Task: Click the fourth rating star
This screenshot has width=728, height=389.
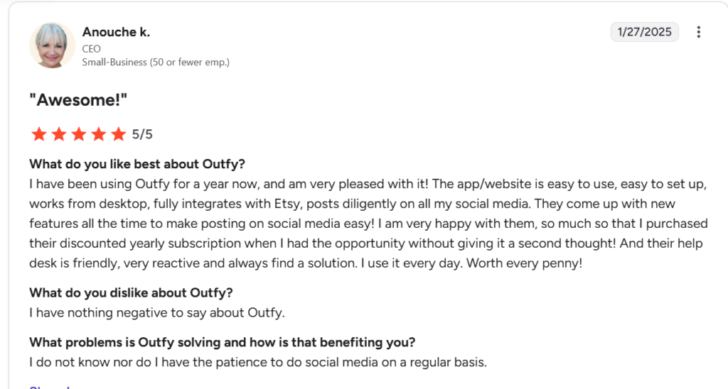Action: click(98, 134)
